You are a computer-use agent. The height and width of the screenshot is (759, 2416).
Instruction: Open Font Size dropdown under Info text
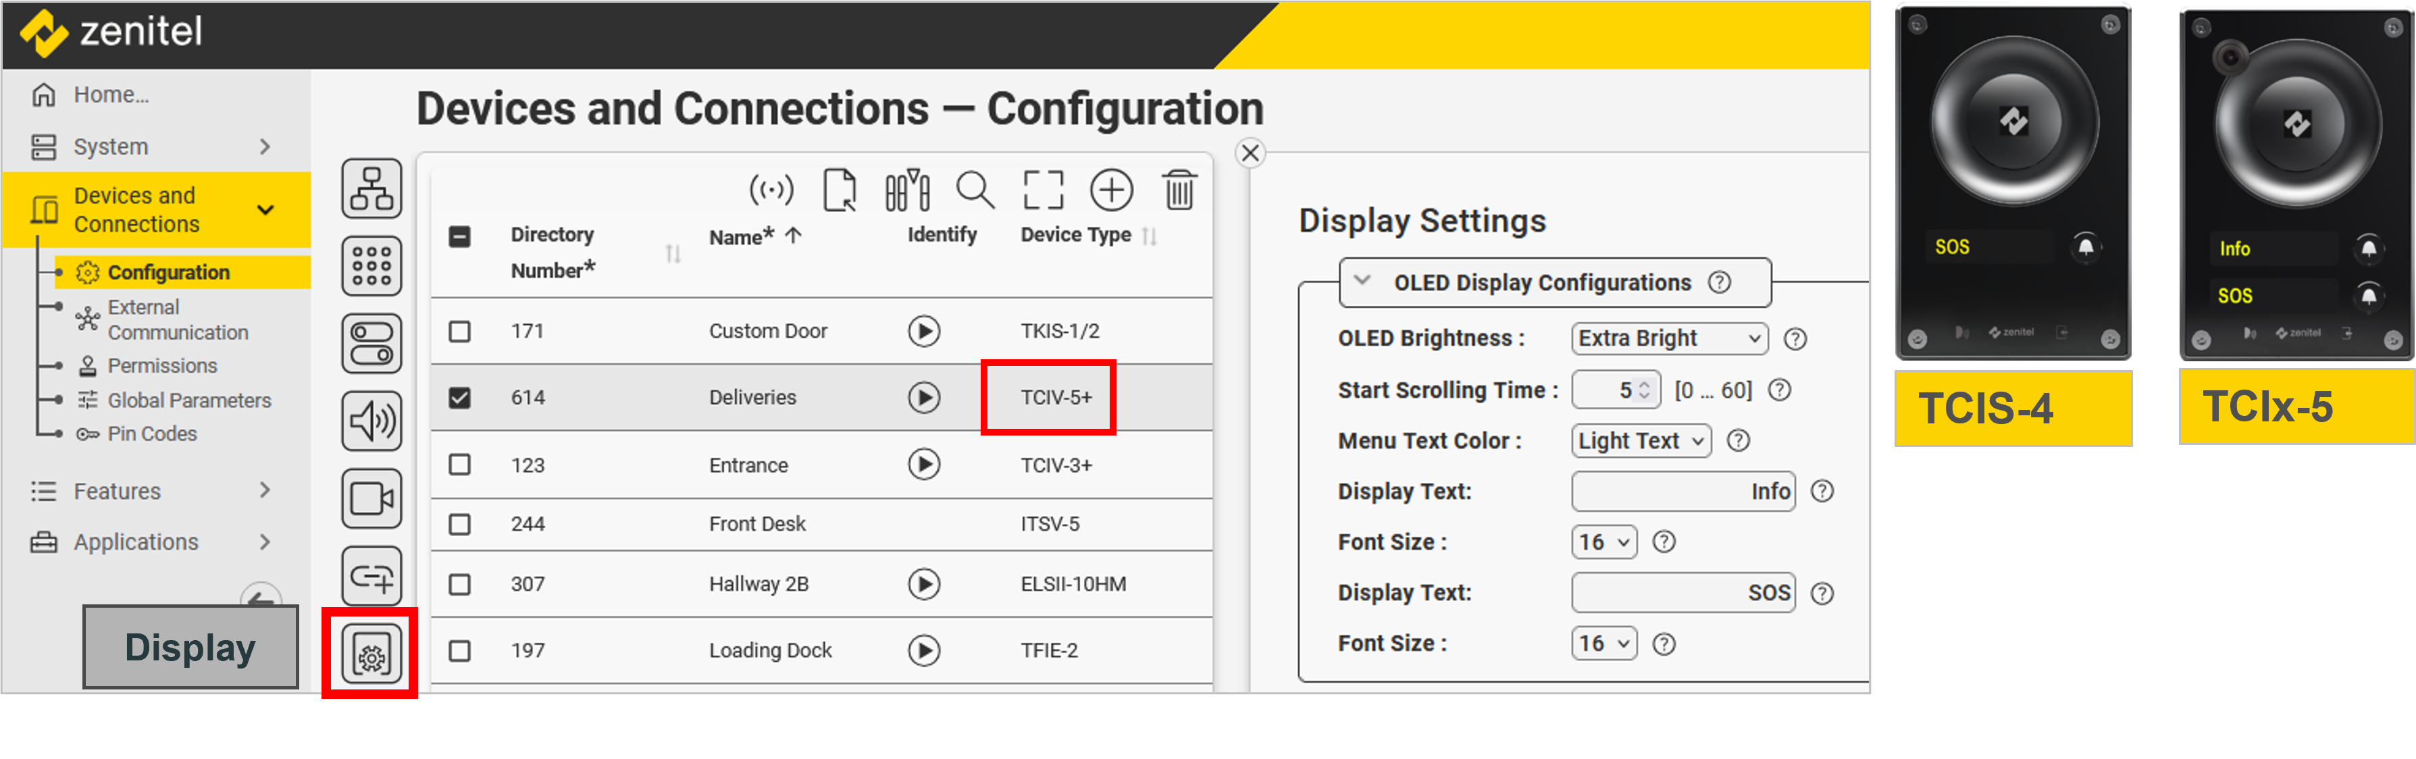pos(1603,542)
